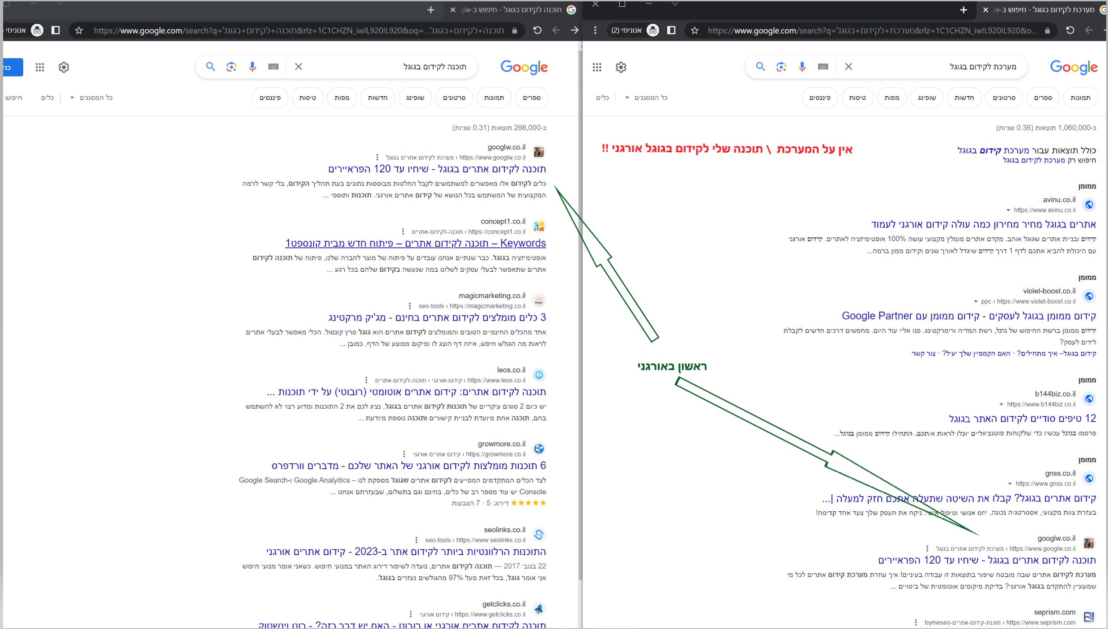
Task: Click כלים tools button in left window
Action: 47,98
